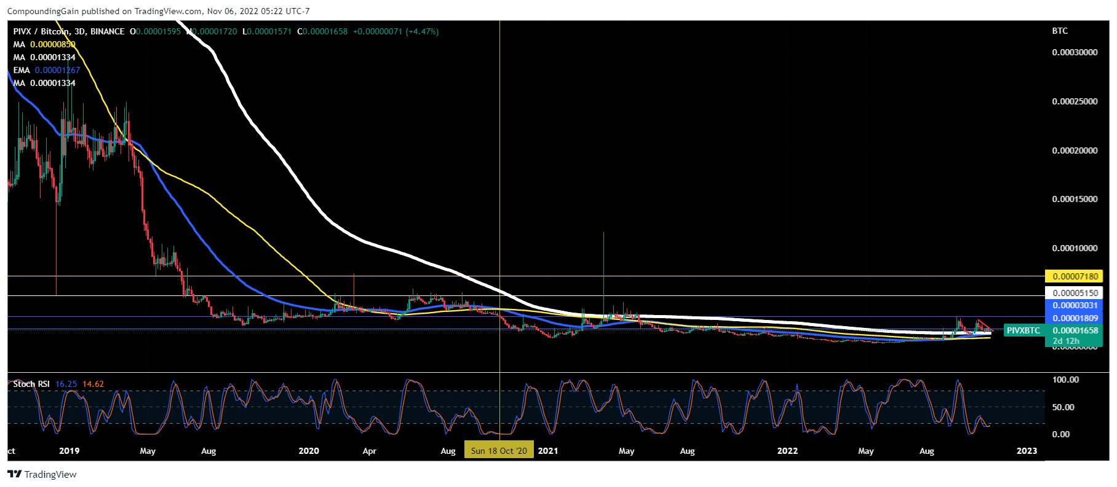
Task: Click the PIVXBTC green symbol tag
Action: [x=1024, y=330]
